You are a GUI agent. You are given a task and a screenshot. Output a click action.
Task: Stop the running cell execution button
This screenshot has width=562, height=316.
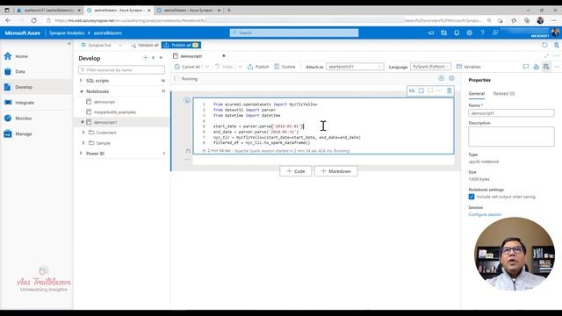coord(187,102)
